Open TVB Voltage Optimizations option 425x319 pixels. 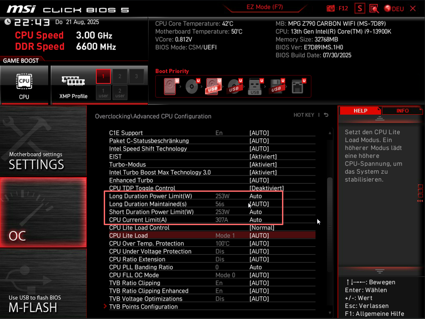(212, 299)
